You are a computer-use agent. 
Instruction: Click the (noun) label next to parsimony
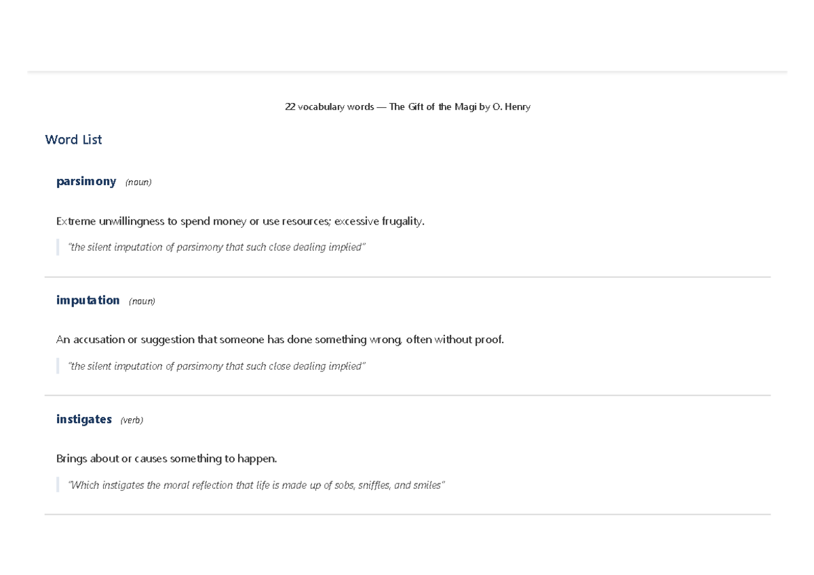coord(138,182)
